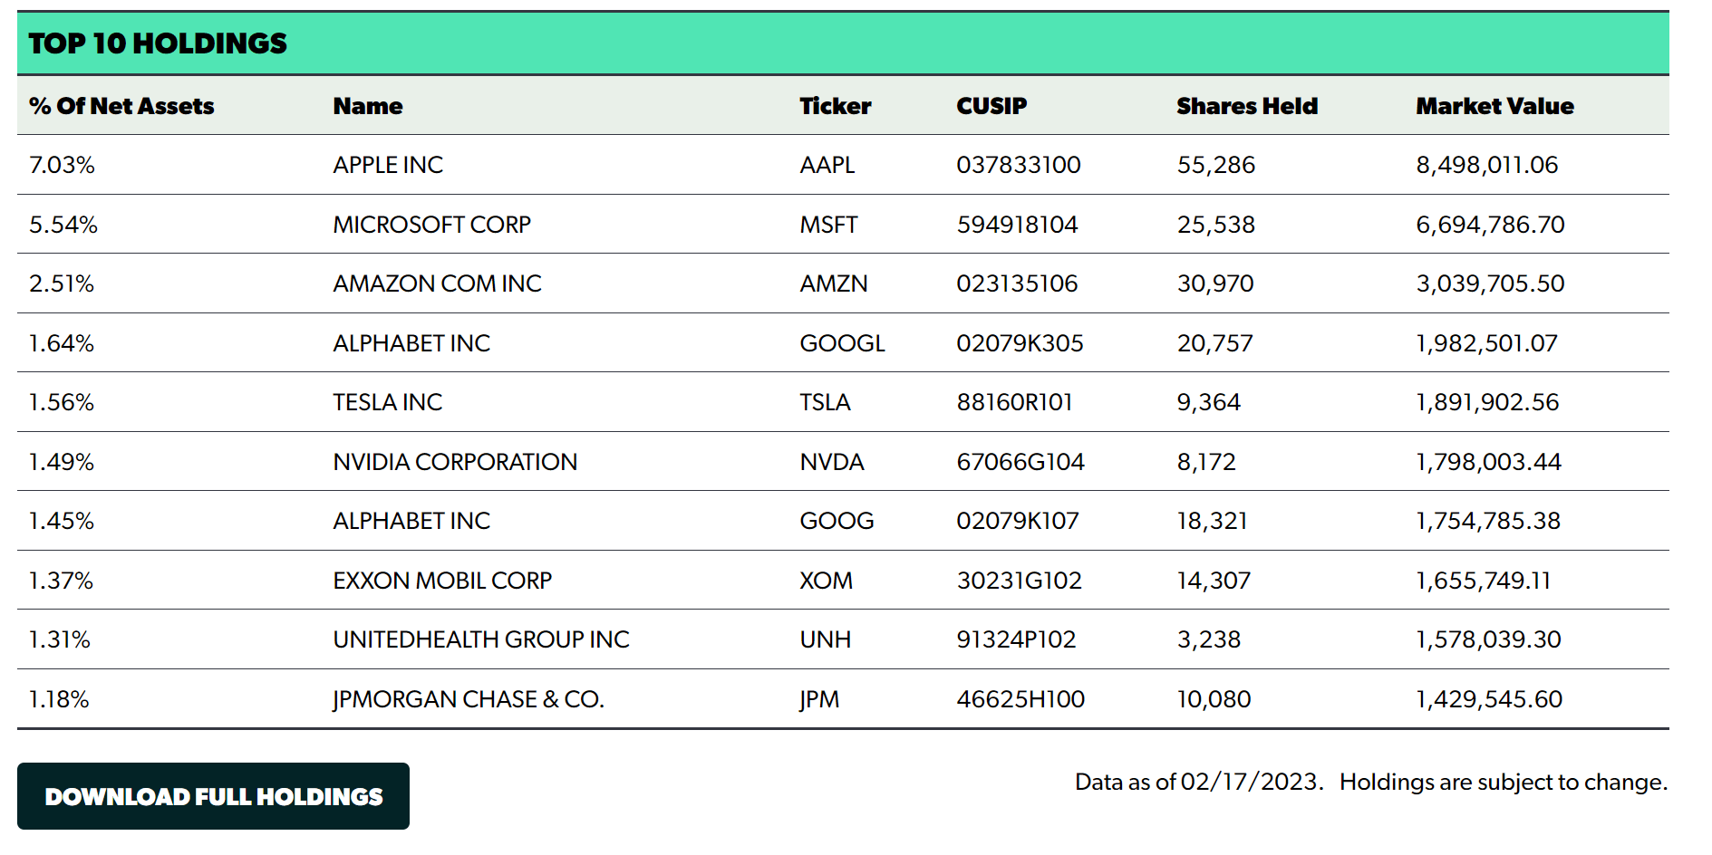Viewport: 1712px width, 855px height.
Task: Select the AMAZON COM INC row
Action: click(438, 283)
